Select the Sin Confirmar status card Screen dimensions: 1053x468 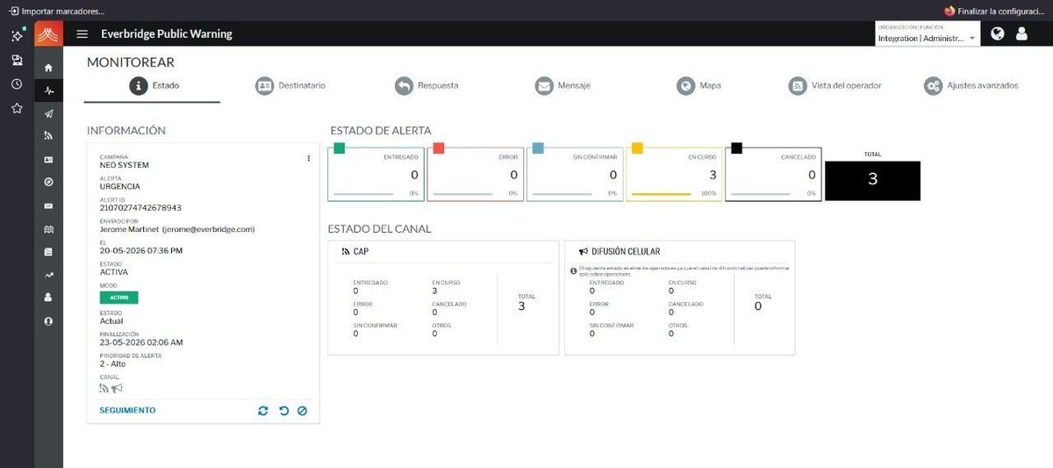[x=575, y=174]
